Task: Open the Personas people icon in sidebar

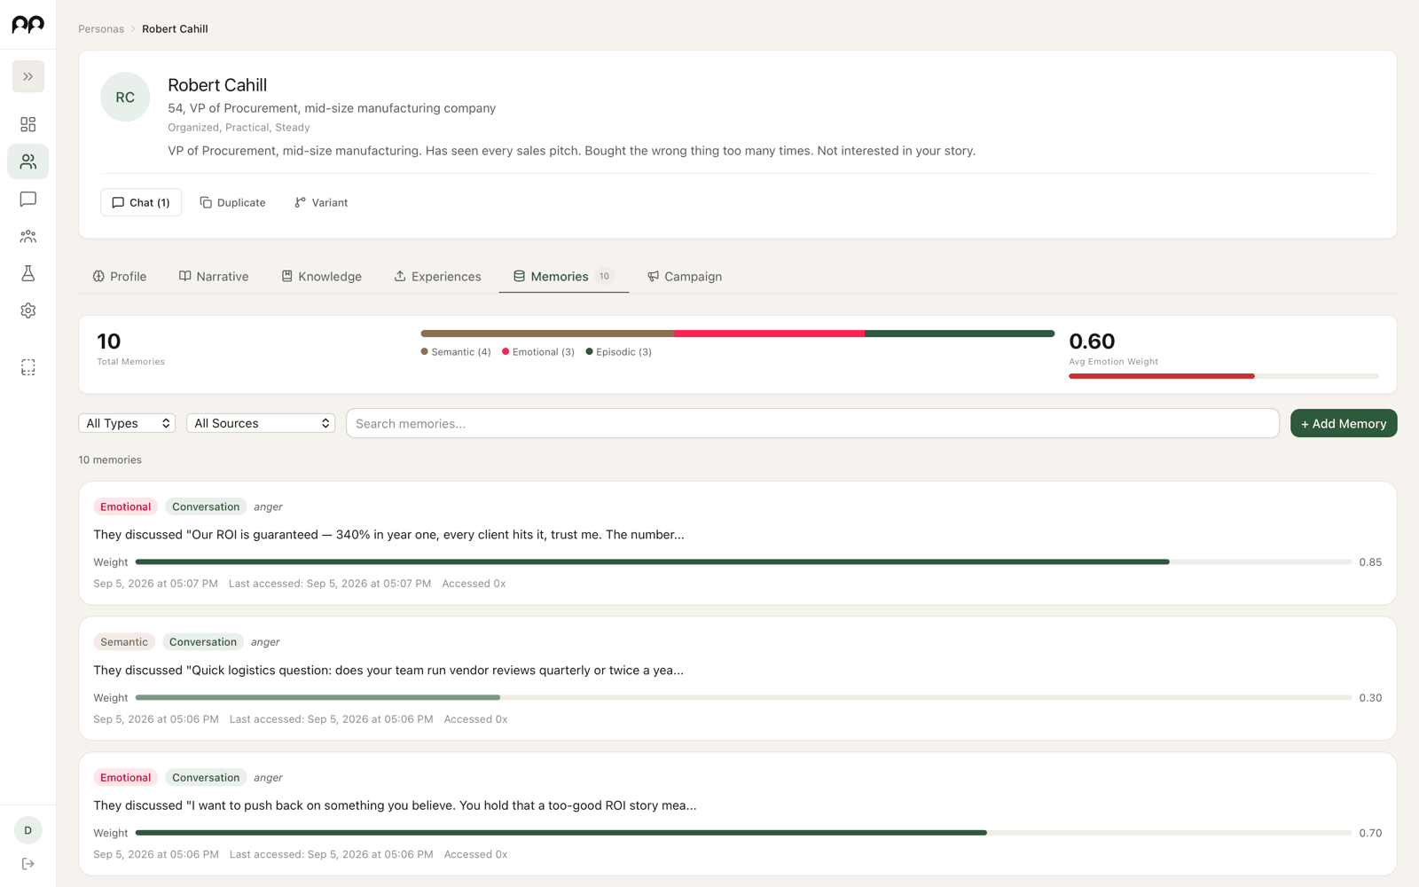Action: 27,161
